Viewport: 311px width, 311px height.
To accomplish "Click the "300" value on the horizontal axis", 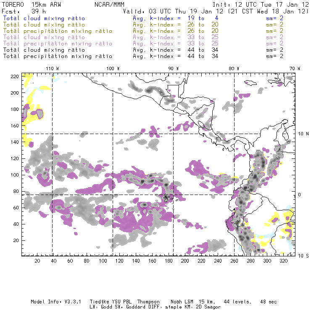I will pyautogui.click(x=267, y=261).
